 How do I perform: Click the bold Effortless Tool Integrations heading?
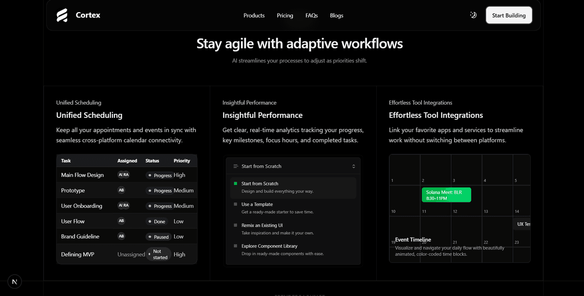pyautogui.click(x=436, y=115)
